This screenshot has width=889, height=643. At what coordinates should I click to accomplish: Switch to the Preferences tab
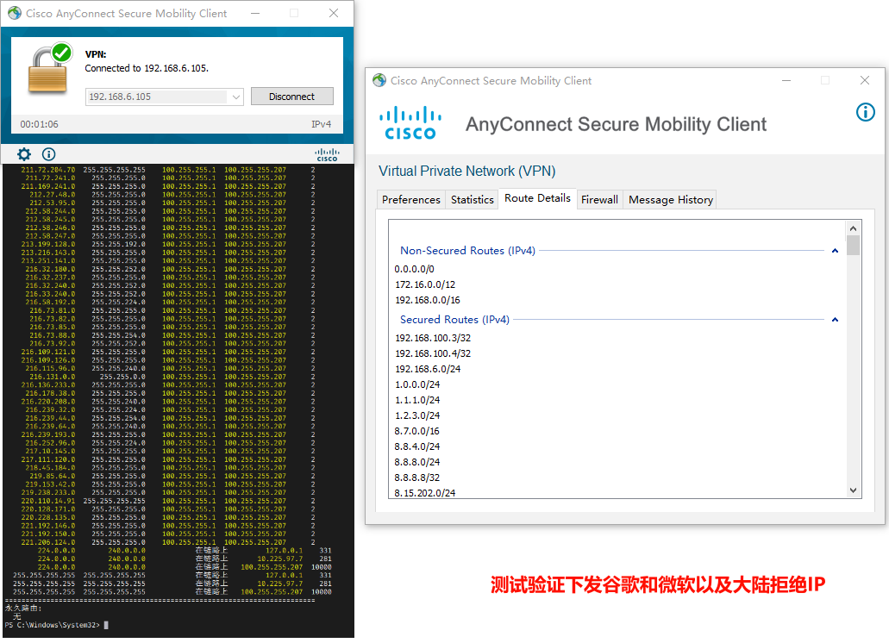(x=411, y=199)
